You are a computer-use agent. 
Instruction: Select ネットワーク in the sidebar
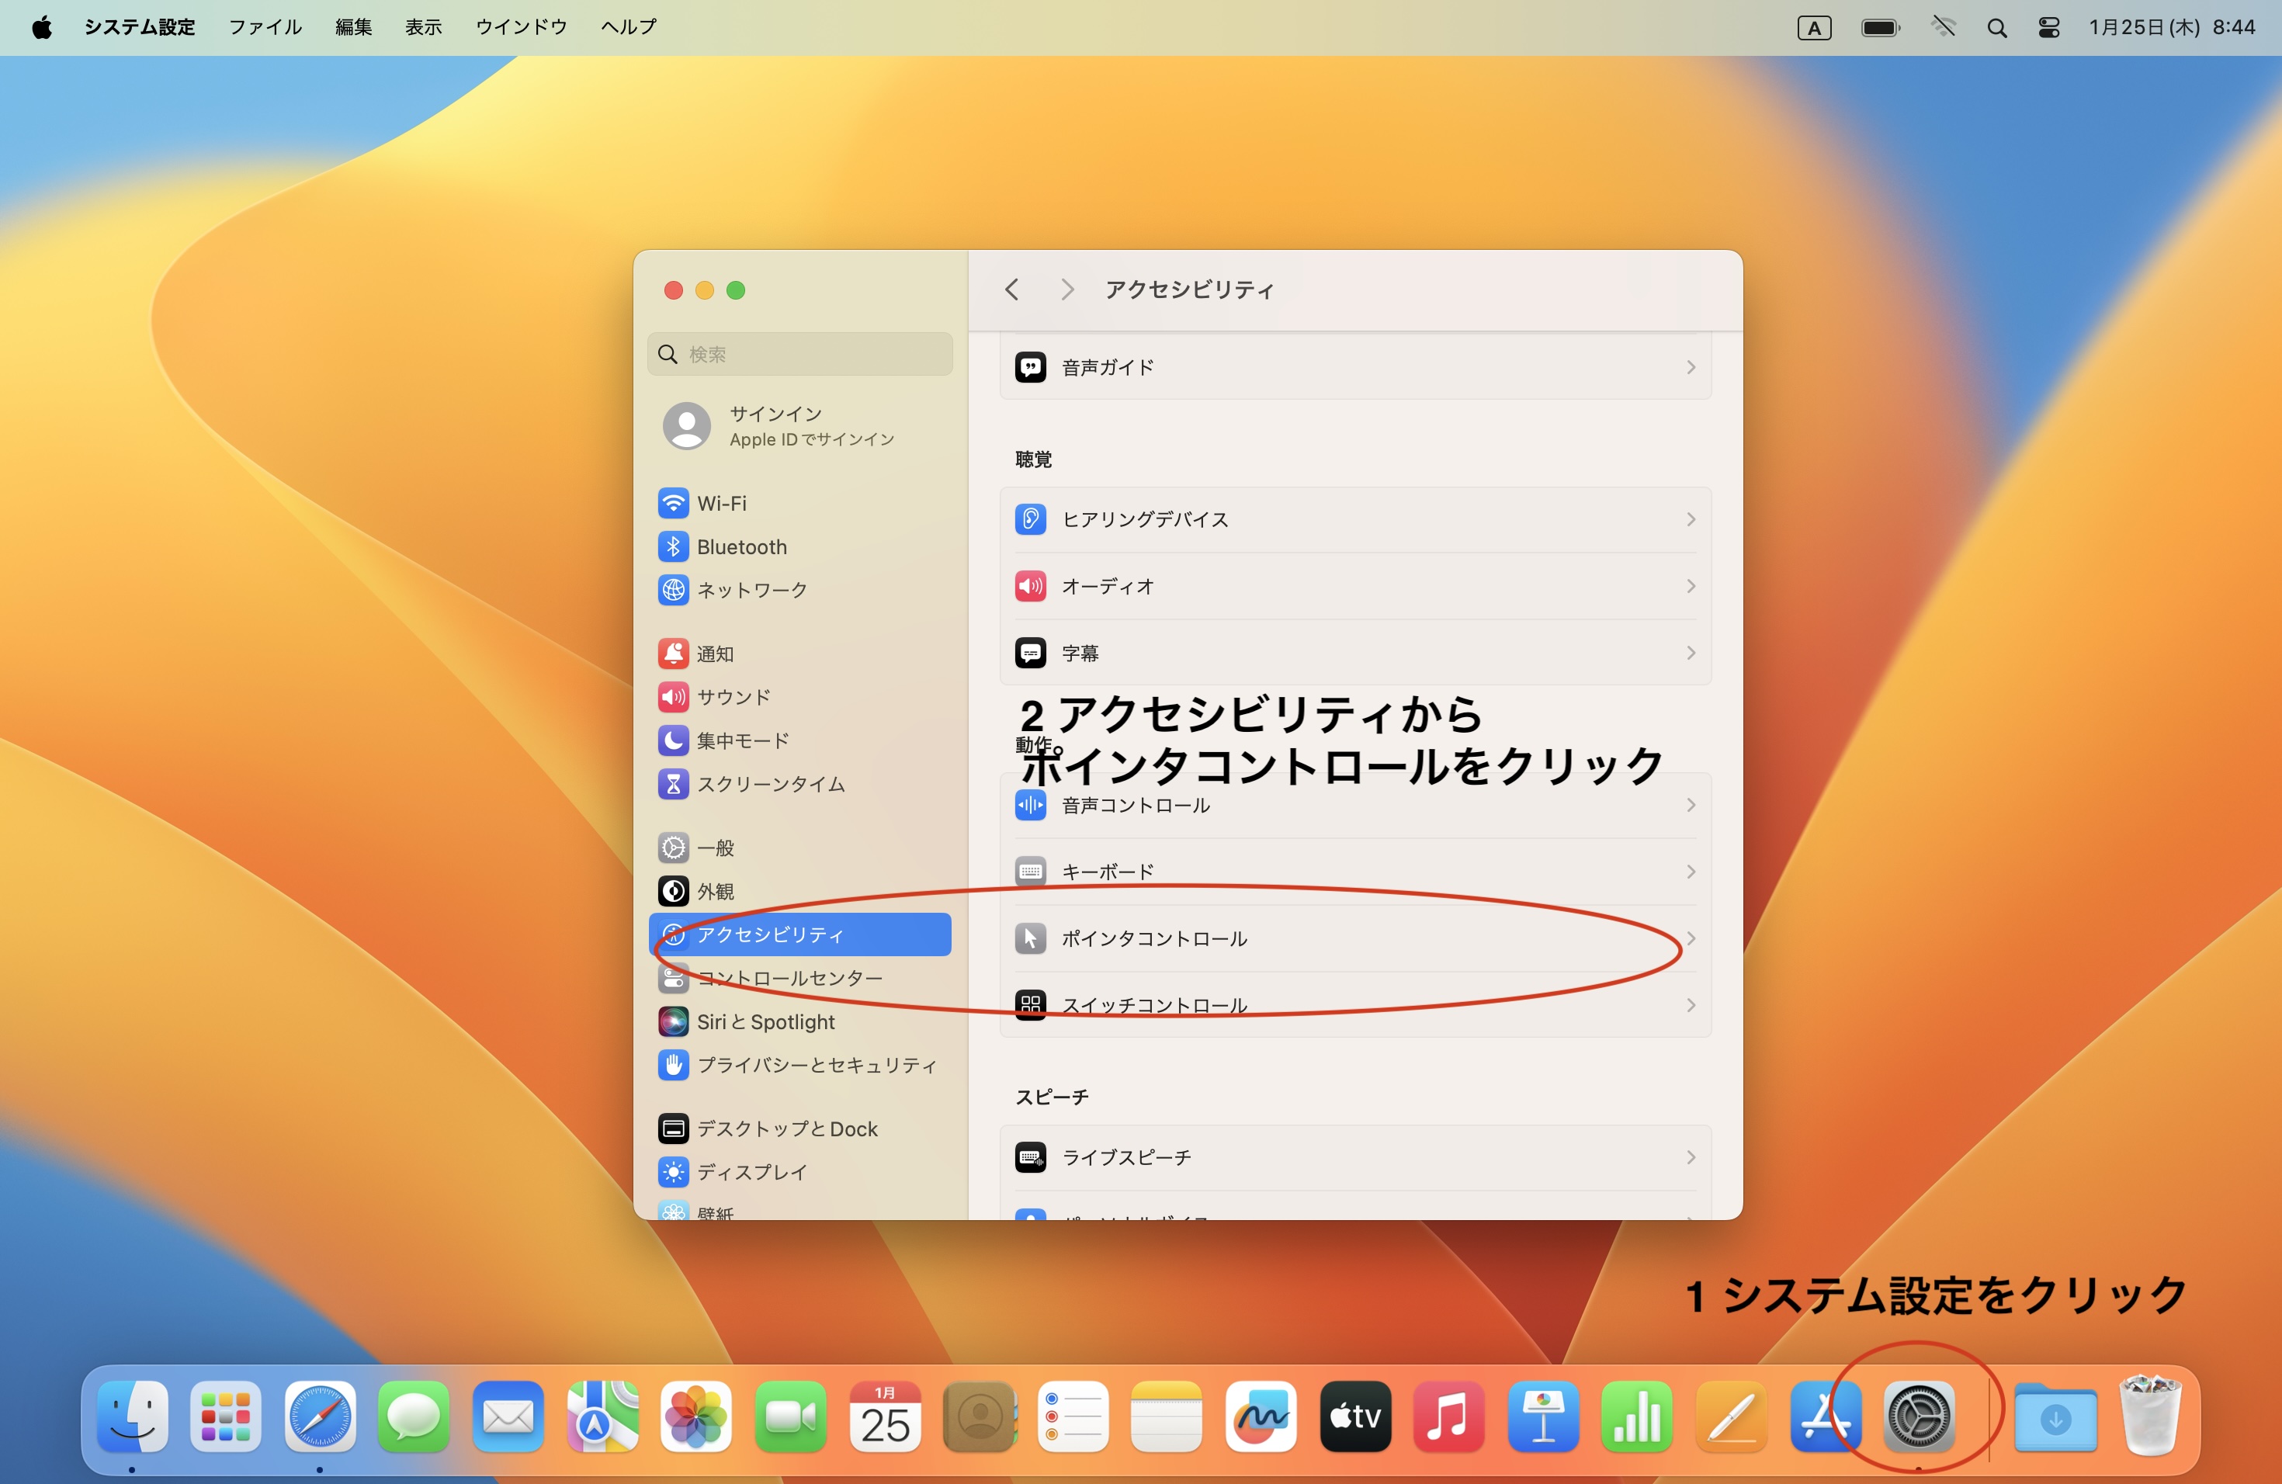(799, 590)
